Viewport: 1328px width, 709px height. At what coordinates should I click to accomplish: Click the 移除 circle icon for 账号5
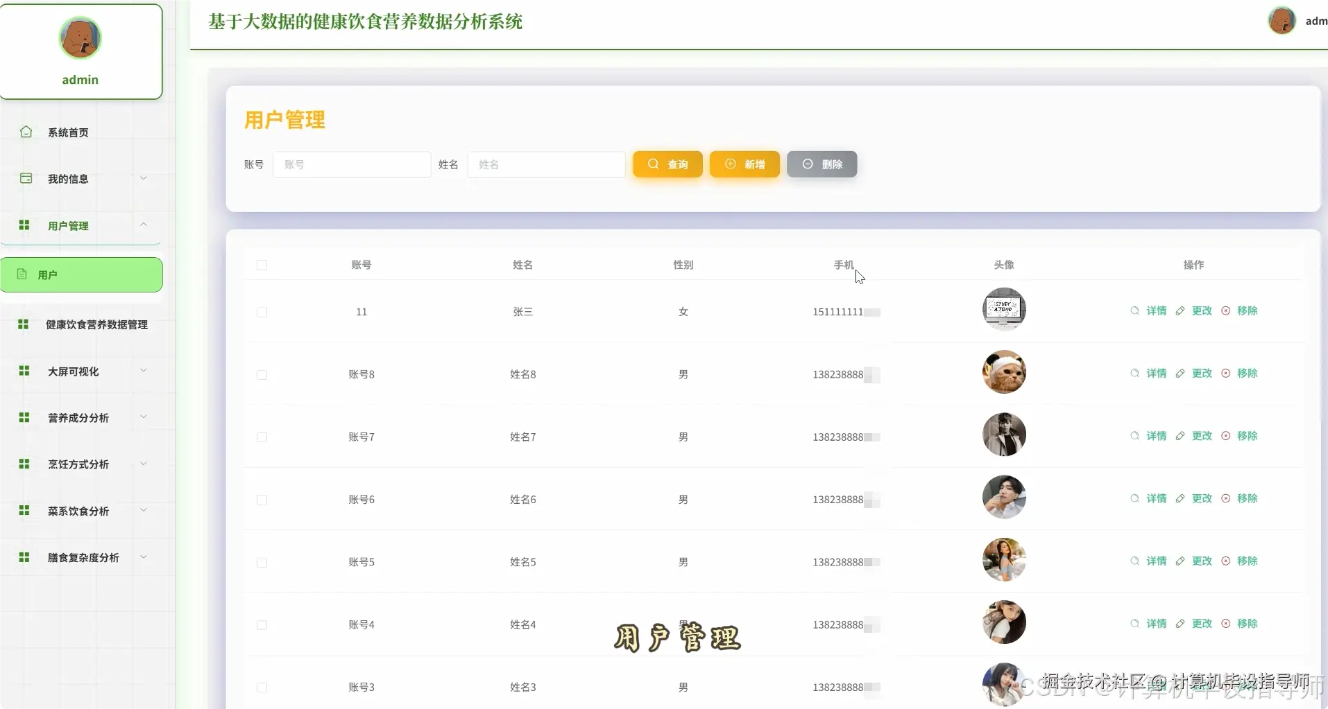[1226, 561]
